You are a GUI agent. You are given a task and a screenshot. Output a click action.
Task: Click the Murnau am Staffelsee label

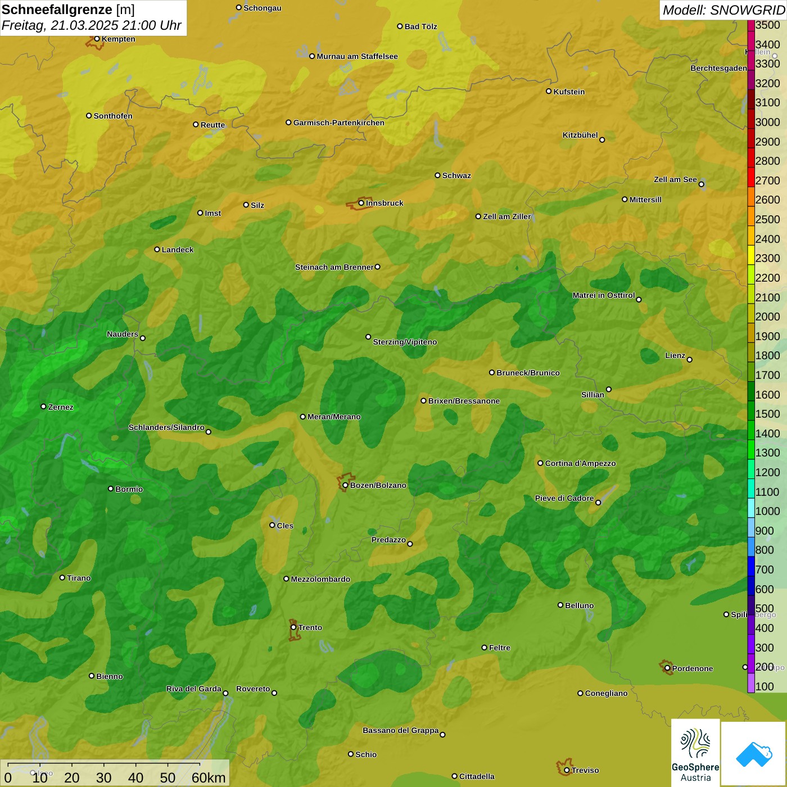click(357, 56)
